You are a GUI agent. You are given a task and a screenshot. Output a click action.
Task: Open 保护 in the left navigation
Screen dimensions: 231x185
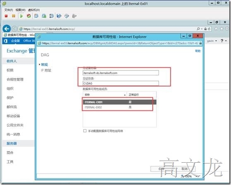[10, 98]
